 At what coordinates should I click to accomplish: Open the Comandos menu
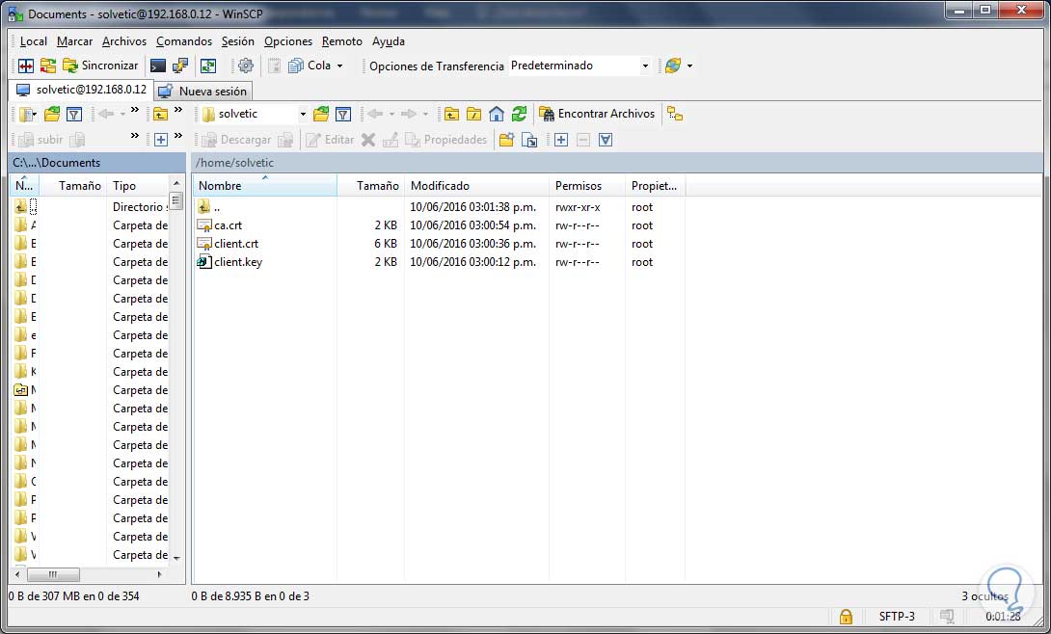(x=183, y=41)
